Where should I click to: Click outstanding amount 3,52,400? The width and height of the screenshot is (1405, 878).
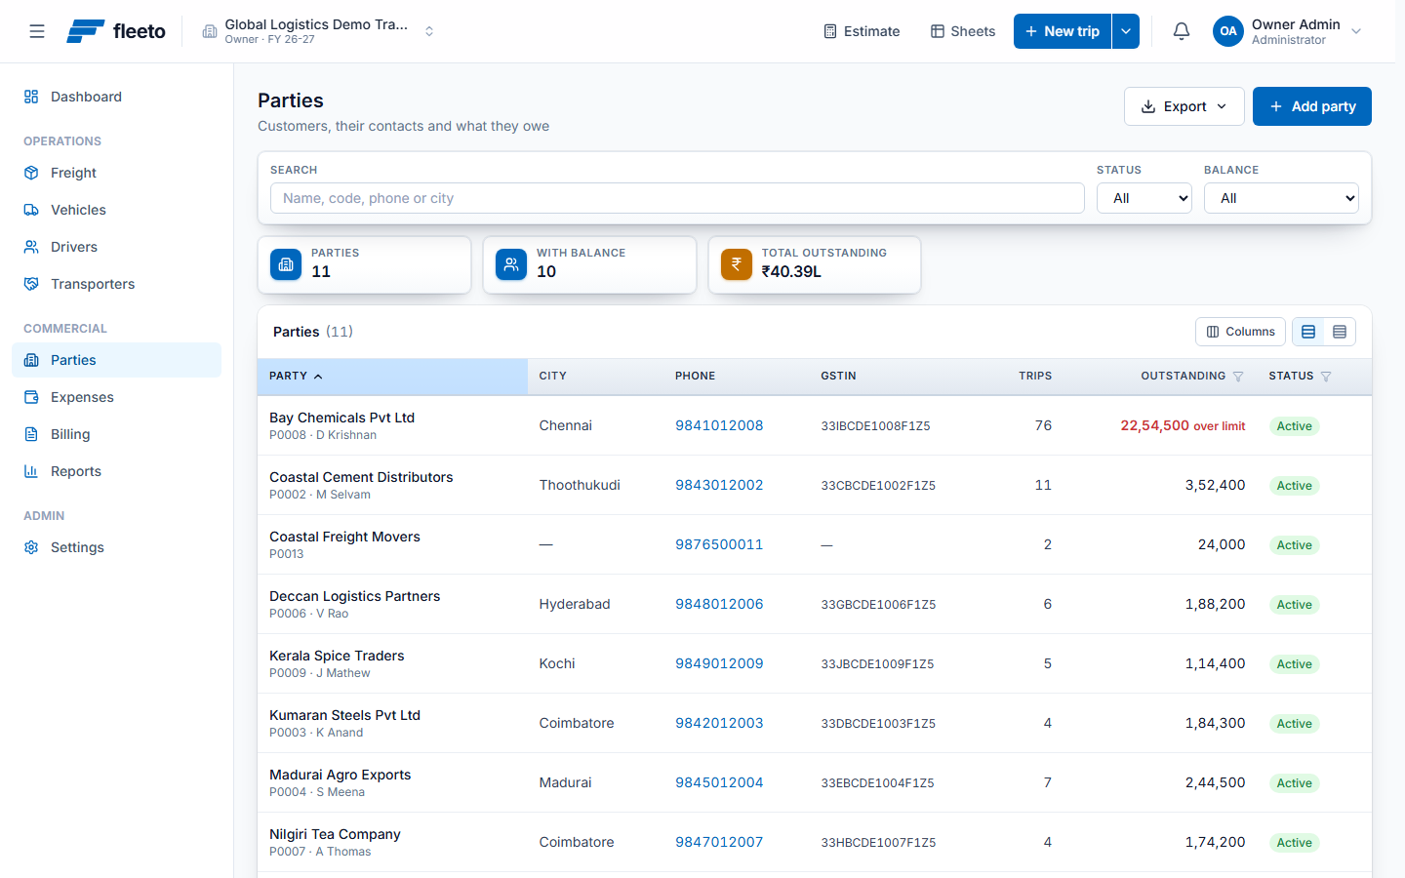(x=1215, y=485)
